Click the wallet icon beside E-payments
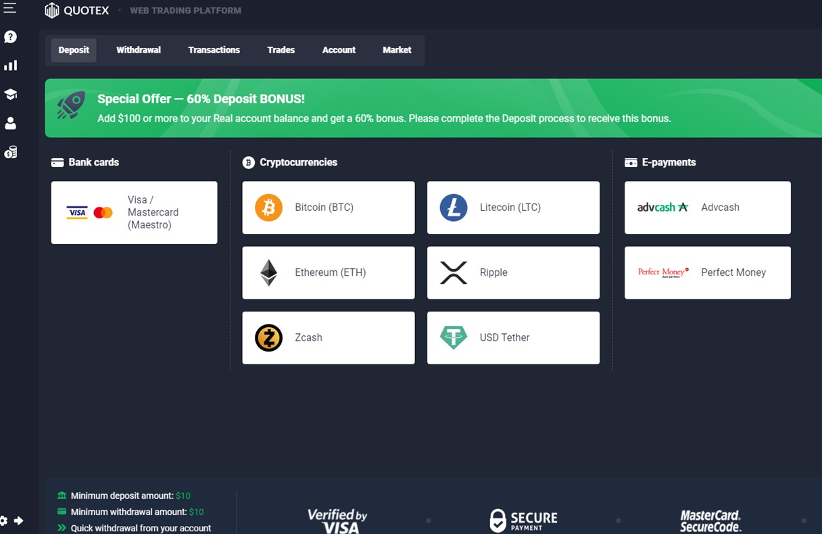 (x=631, y=162)
